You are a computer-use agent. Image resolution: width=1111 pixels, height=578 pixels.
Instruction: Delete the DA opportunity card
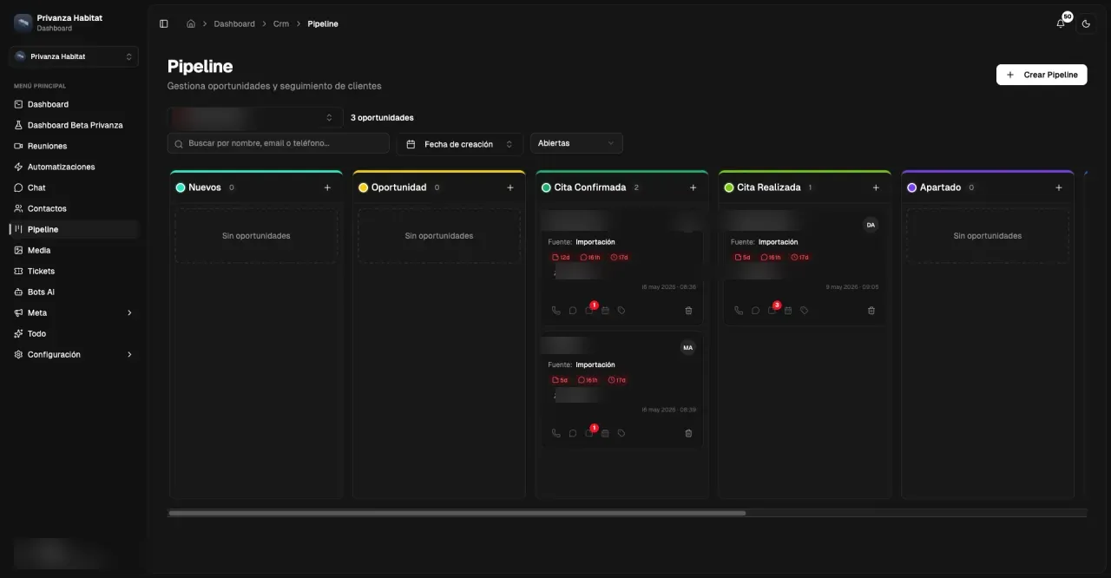(x=871, y=311)
